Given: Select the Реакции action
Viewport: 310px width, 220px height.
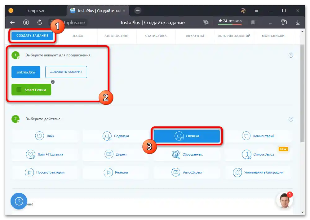Looking at the screenshot, I should (x=116, y=172).
